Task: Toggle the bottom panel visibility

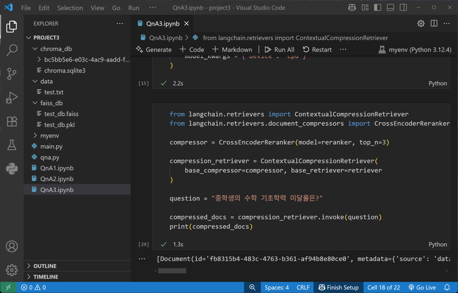Action: click(x=390, y=7)
